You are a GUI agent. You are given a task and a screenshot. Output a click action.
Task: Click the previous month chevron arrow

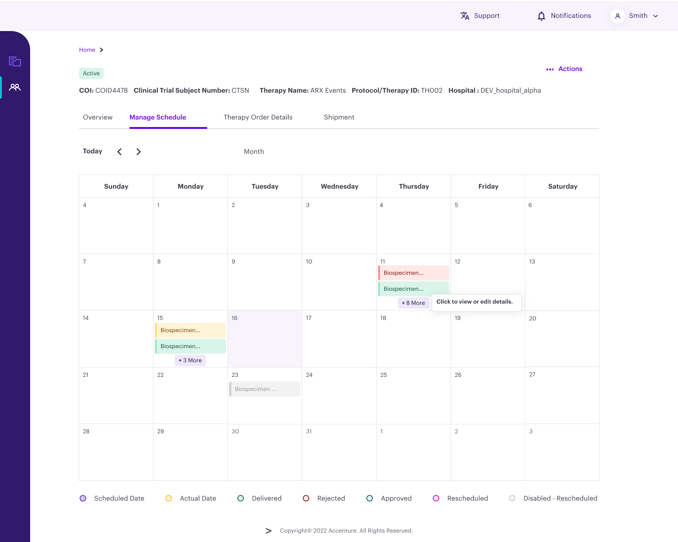coord(119,151)
